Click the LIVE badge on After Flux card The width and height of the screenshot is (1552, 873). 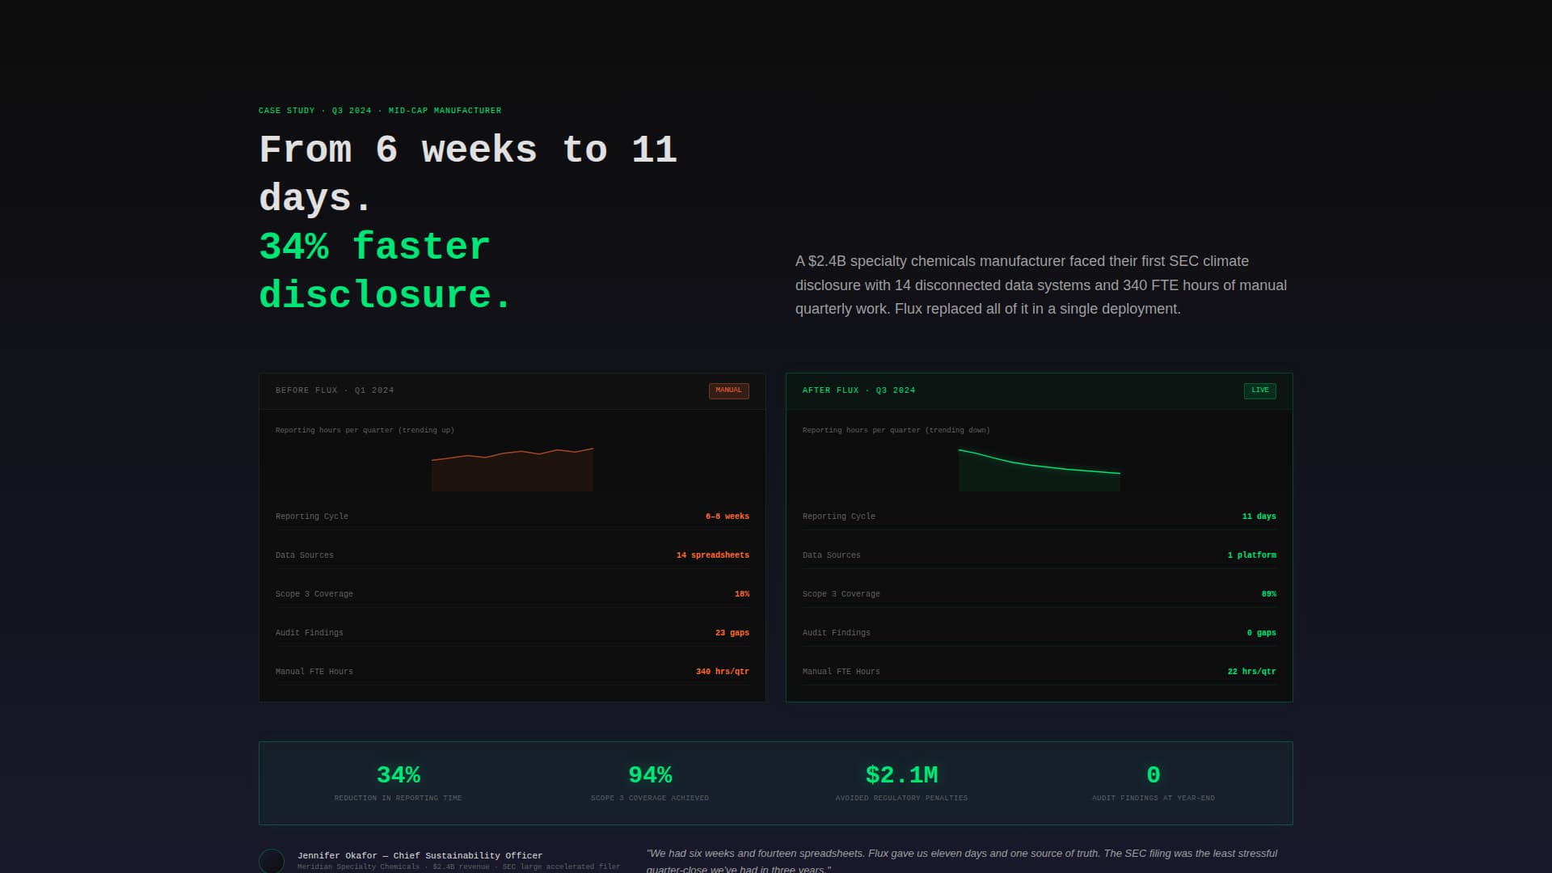pos(1259,390)
